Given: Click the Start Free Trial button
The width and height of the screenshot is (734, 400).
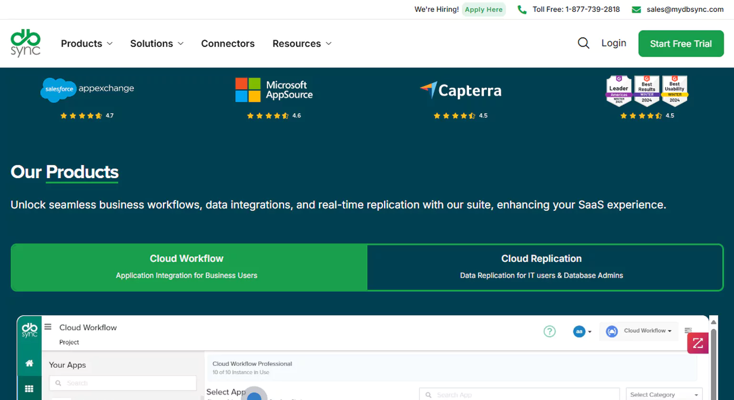Looking at the screenshot, I should [x=681, y=43].
